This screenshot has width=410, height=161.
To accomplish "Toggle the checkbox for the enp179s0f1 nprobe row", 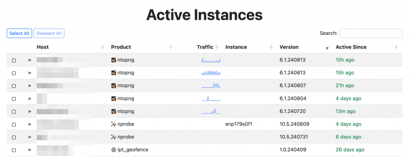I will tap(14, 125).
